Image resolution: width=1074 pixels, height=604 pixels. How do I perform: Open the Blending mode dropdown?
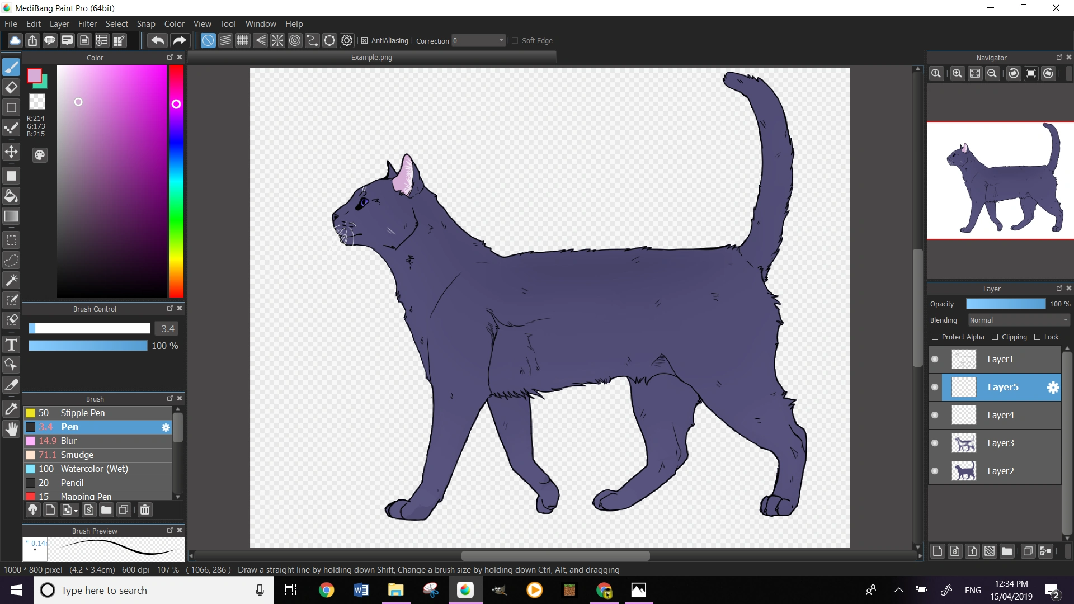[x=1019, y=320]
